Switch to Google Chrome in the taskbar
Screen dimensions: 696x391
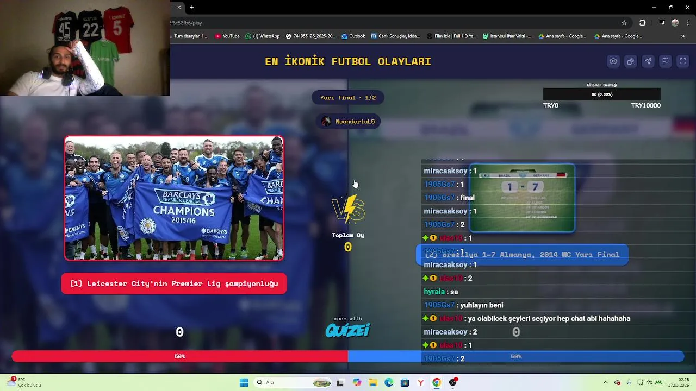point(436,382)
